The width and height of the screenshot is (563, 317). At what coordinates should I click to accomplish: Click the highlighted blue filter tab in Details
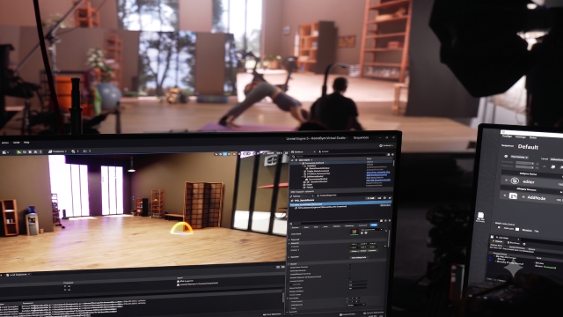click(x=374, y=225)
